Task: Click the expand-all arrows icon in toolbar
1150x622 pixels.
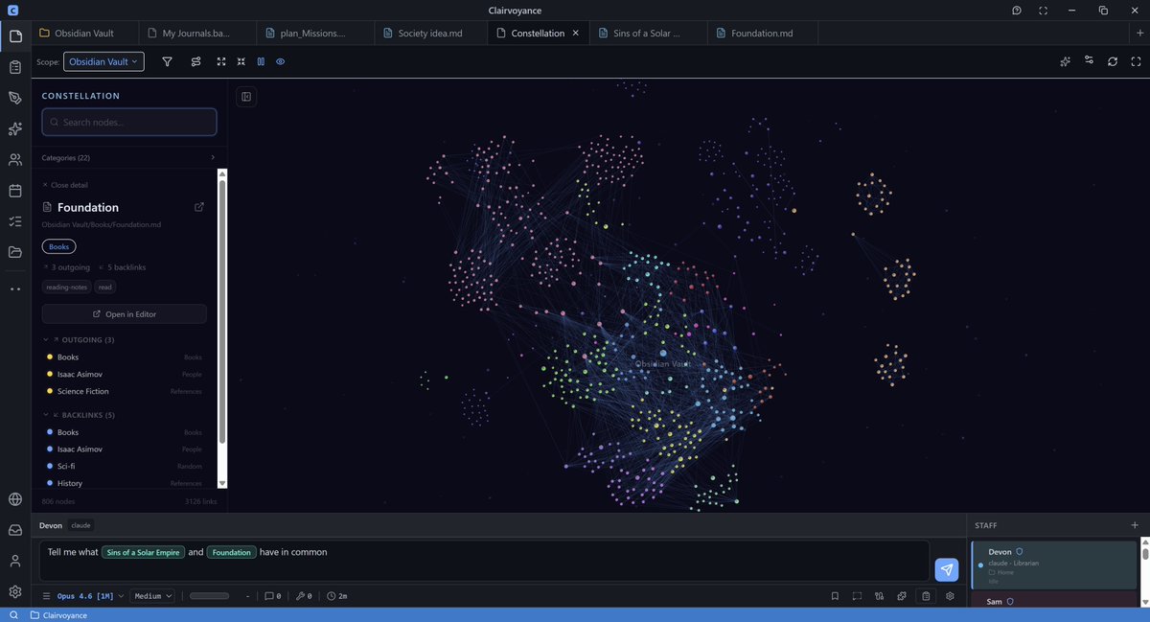Action: click(x=221, y=61)
